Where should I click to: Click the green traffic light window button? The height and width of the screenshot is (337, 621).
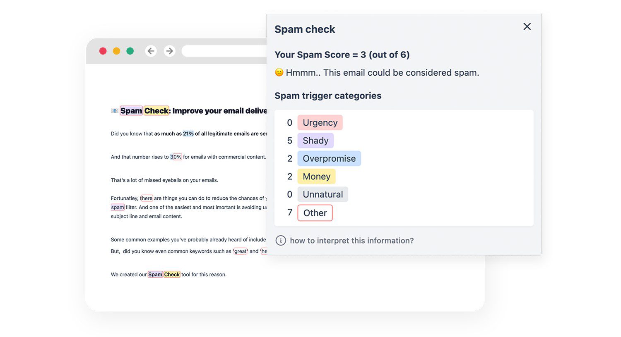[130, 50]
